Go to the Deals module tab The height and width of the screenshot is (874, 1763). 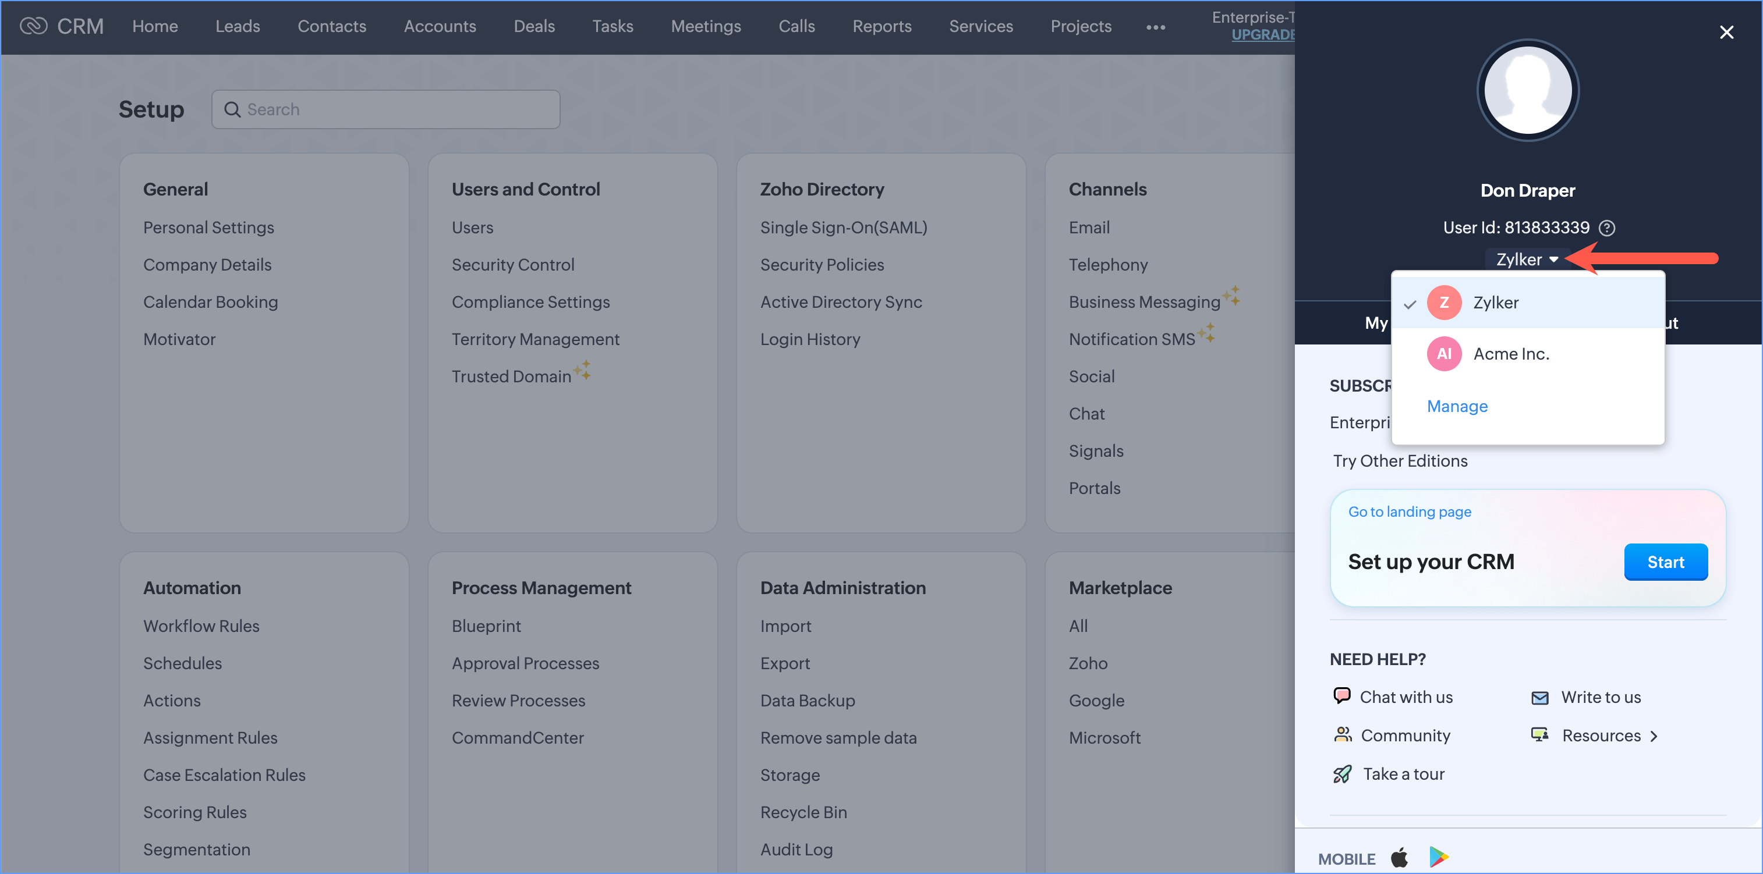[534, 26]
